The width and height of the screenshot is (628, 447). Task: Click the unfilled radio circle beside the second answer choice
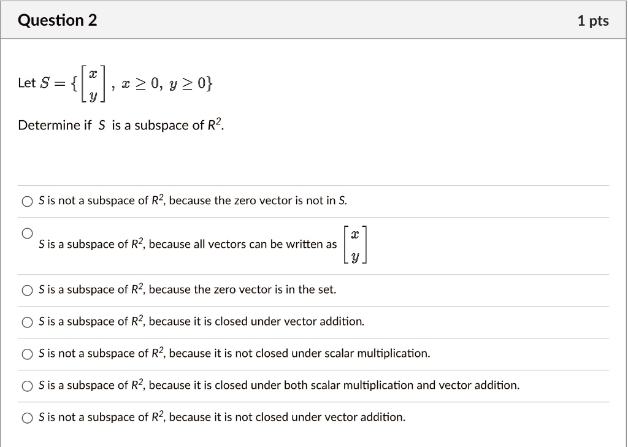coord(27,233)
